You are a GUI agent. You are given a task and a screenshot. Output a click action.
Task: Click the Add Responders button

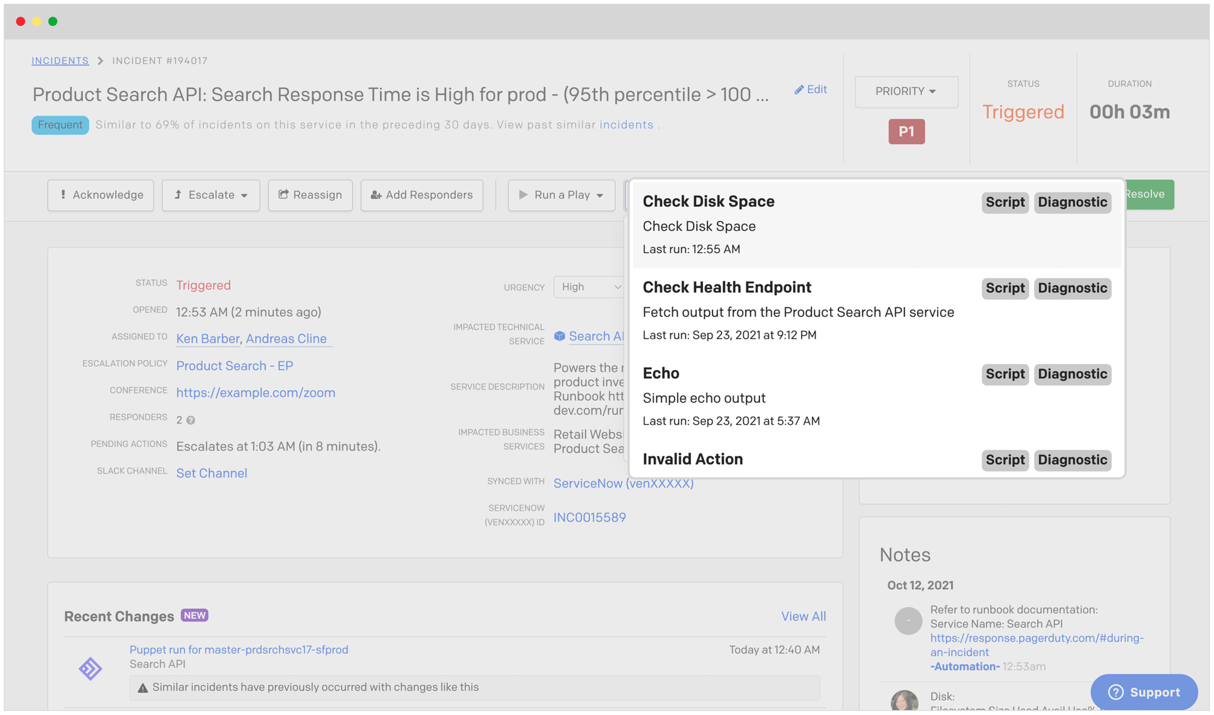(422, 195)
